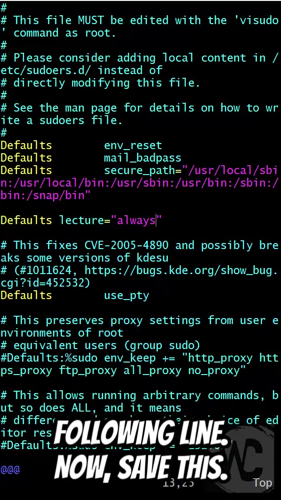281x500 pixels.
Task: Place cursor on the lecture keyword
Action: click(x=81, y=220)
